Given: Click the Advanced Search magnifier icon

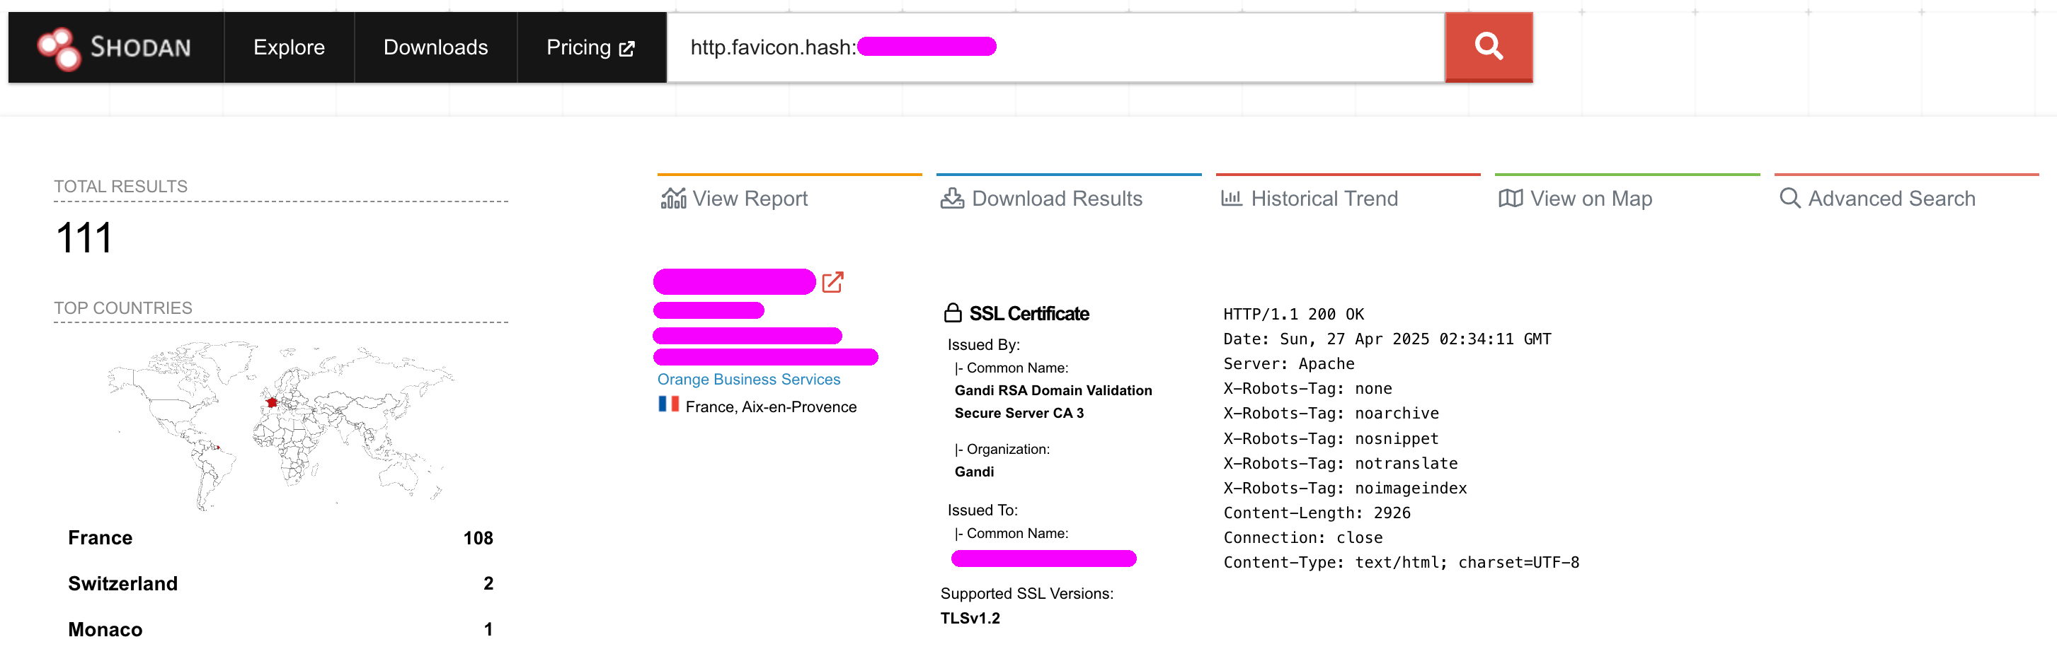Looking at the screenshot, I should tap(1789, 198).
